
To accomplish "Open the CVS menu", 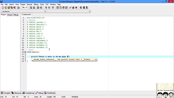I will click(x=47, y=4).
